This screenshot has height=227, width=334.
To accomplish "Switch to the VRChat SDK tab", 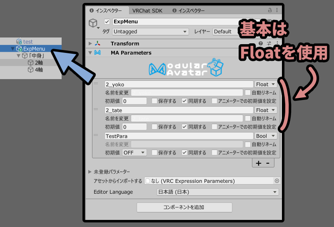I will click(147, 10).
